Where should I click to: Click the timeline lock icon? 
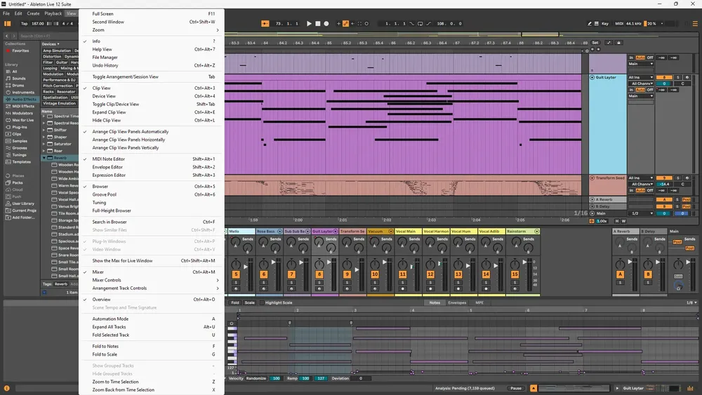click(x=618, y=43)
